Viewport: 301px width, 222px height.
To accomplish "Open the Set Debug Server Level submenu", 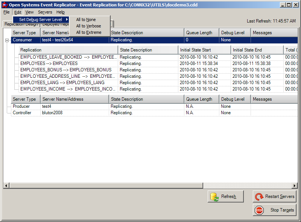I will point(41,19).
